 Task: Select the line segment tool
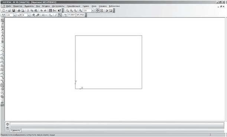coord(2,54)
